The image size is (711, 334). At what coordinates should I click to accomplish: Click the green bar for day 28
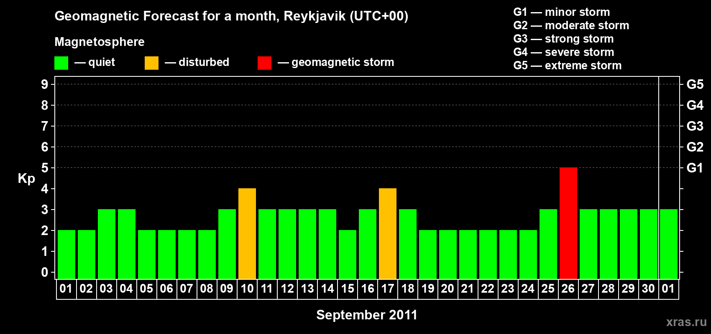tap(609, 244)
